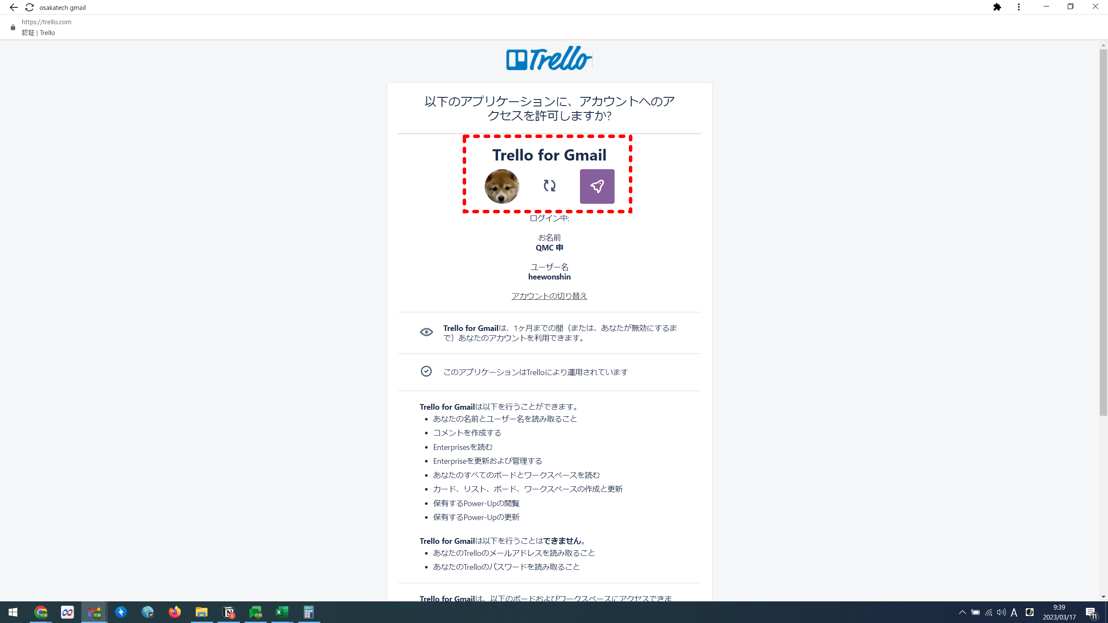Reload the Trello authorization page
The width and height of the screenshot is (1108, 623).
point(29,7)
